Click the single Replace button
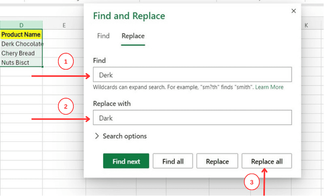The width and height of the screenshot is (324, 196). 217,162
